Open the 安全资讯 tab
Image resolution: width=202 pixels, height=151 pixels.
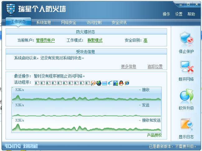click(x=119, y=22)
